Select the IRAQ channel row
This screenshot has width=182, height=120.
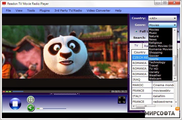142,80
